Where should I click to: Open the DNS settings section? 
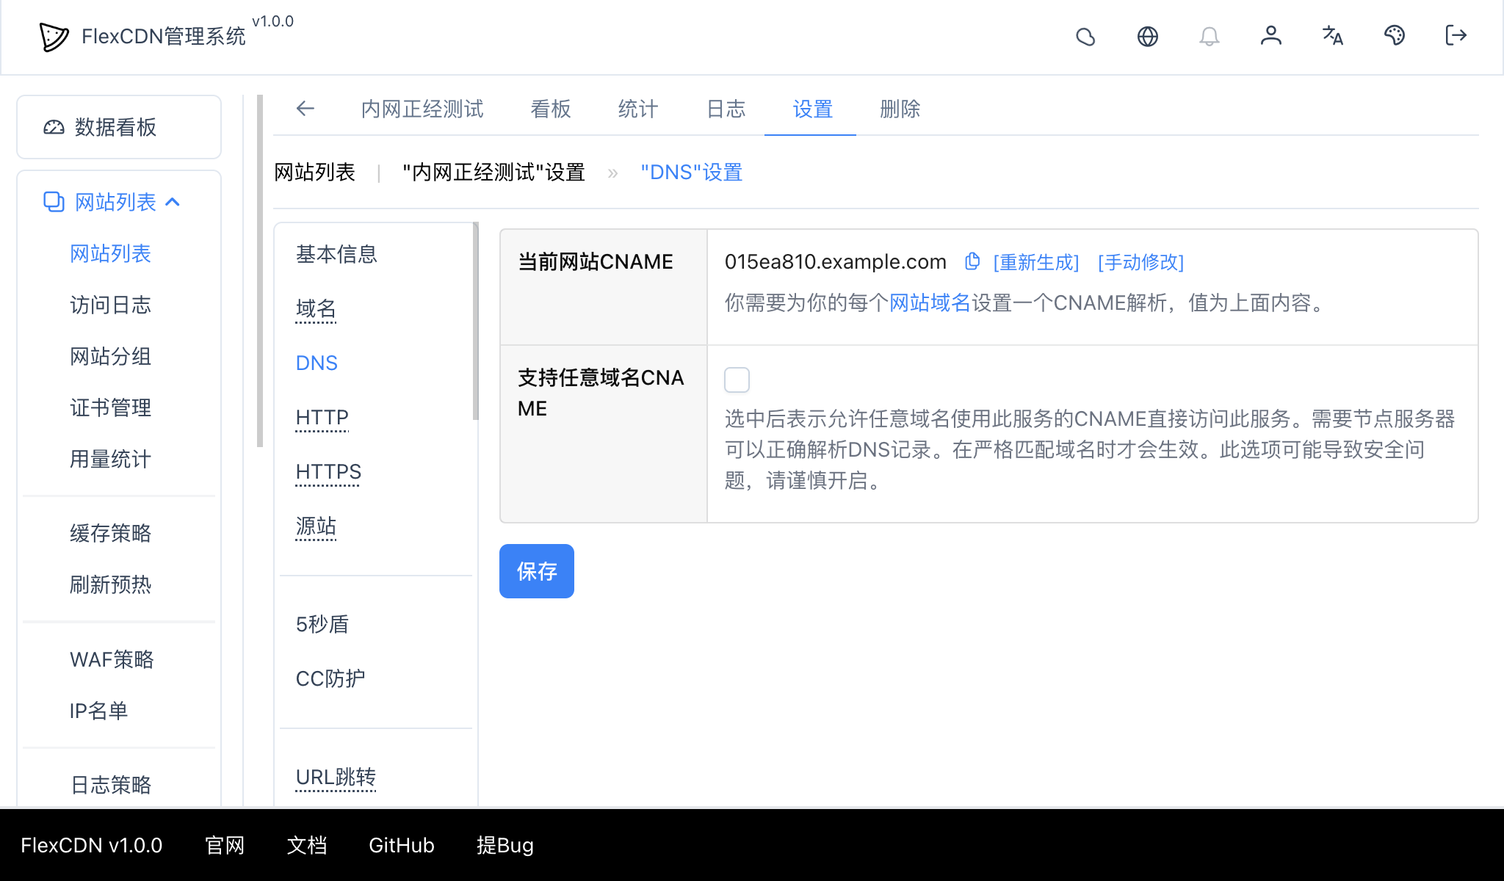point(316,362)
